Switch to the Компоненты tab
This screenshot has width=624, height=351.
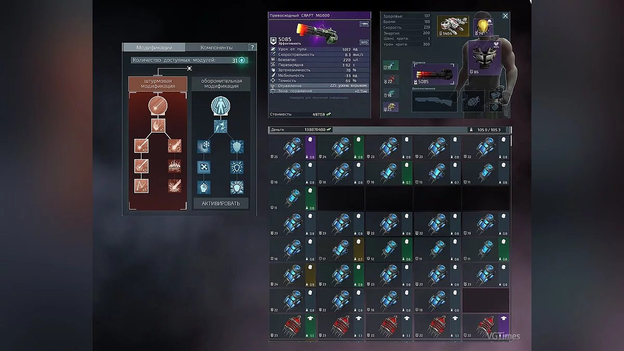click(216, 47)
